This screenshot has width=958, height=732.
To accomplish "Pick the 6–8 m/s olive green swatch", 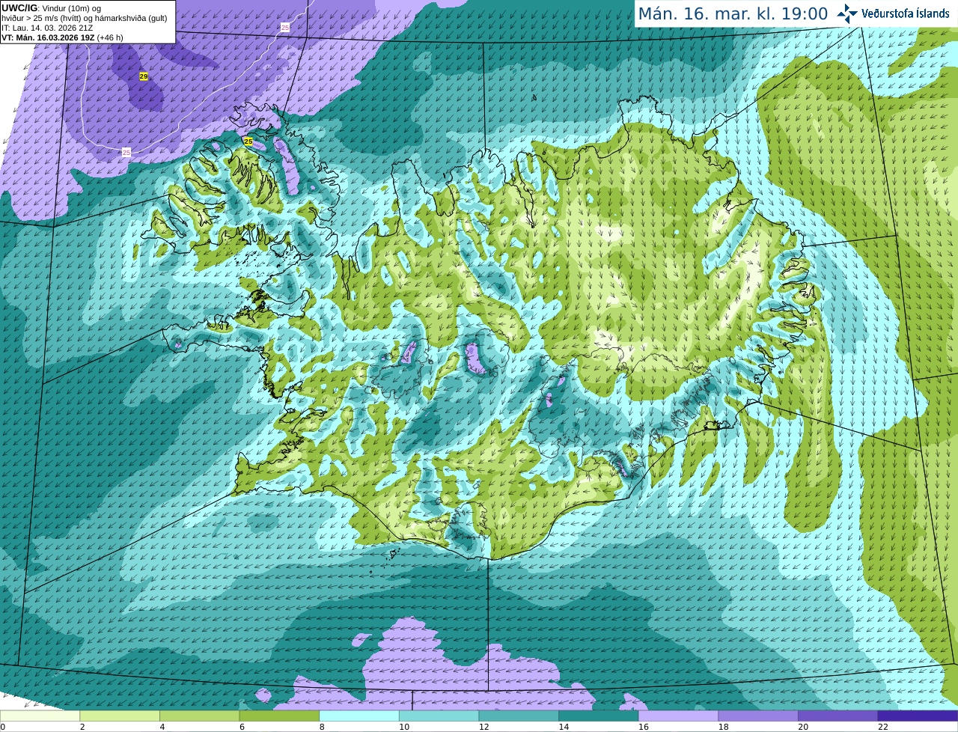I will pyautogui.click(x=279, y=716).
